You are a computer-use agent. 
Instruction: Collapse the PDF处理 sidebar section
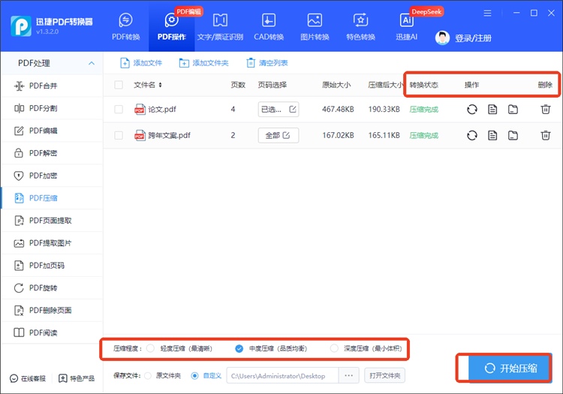pyautogui.click(x=92, y=64)
